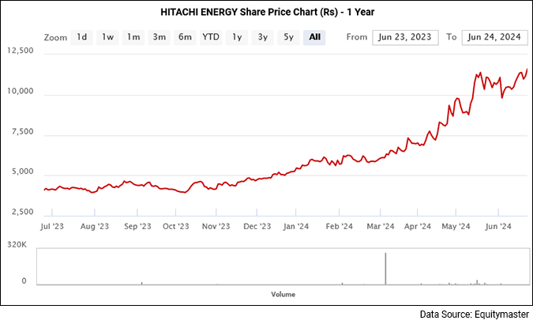Click the Zoom label
The image size is (533, 324).
pos(55,37)
